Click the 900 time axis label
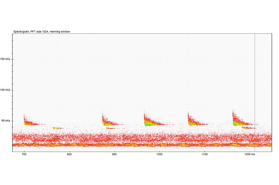This screenshot has height=185, width=279. [x=114, y=154]
